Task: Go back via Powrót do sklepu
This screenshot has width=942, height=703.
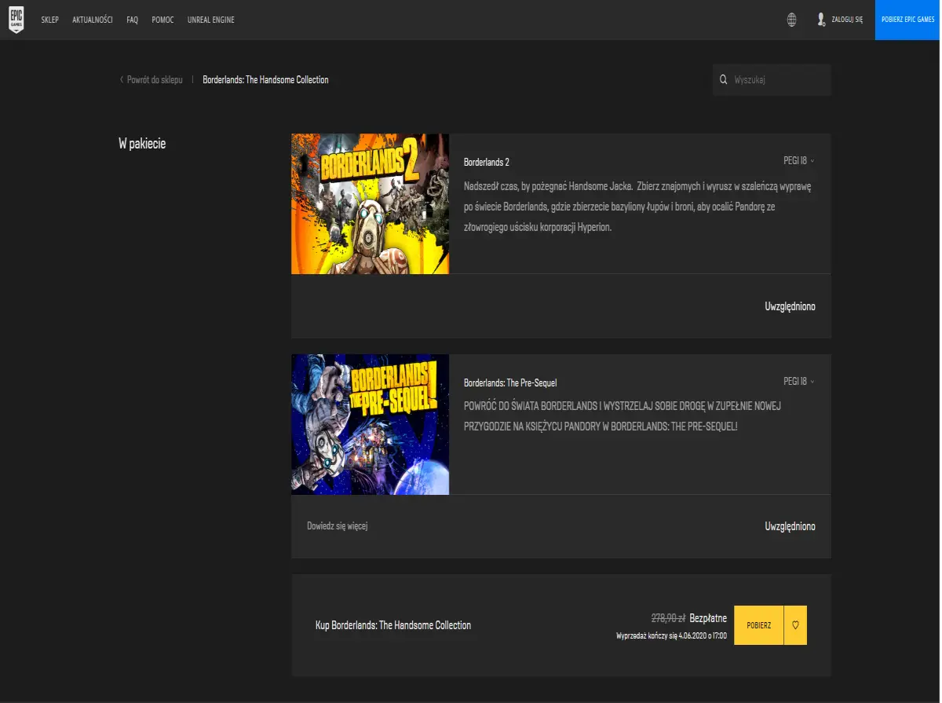Action: 155,80
